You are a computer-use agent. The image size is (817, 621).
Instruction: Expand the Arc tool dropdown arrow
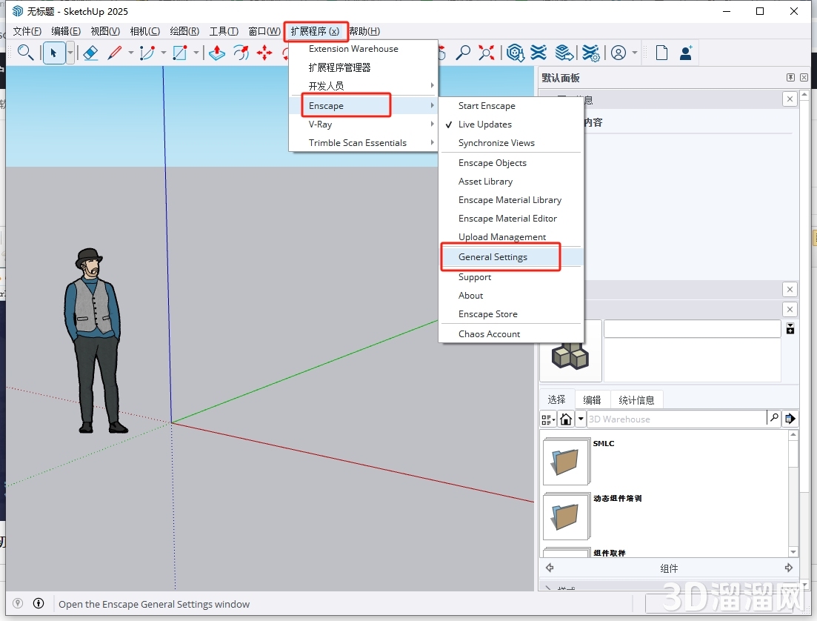pos(164,53)
